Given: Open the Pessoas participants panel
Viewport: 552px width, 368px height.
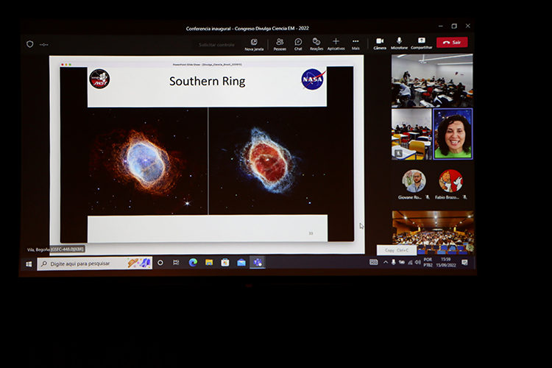Looking at the screenshot, I should point(280,45).
